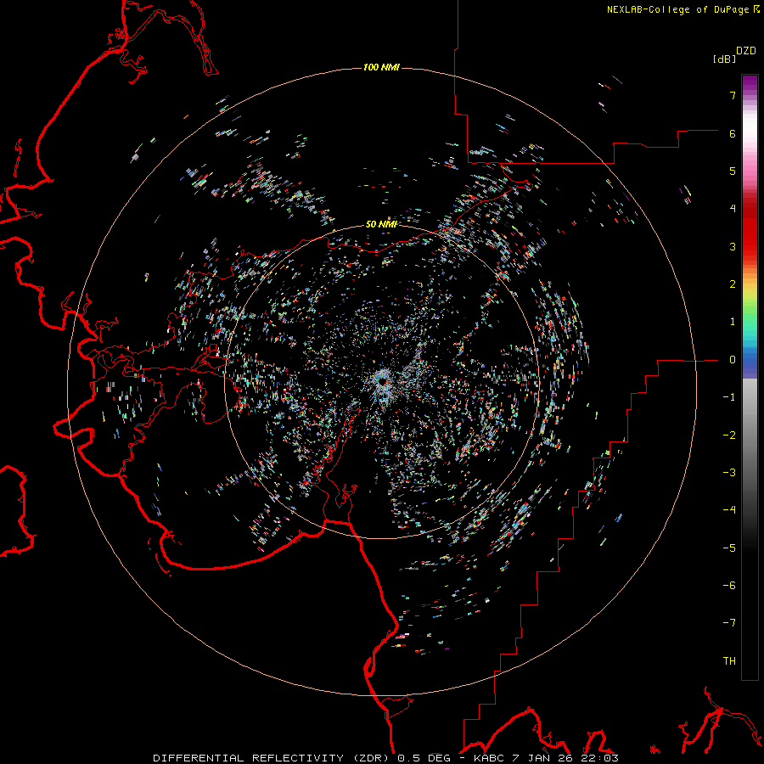This screenshot has height=764, width=764.
Task: Click the DZD product label above the scale
Action: pyautogui.click(x=746, y=51)
